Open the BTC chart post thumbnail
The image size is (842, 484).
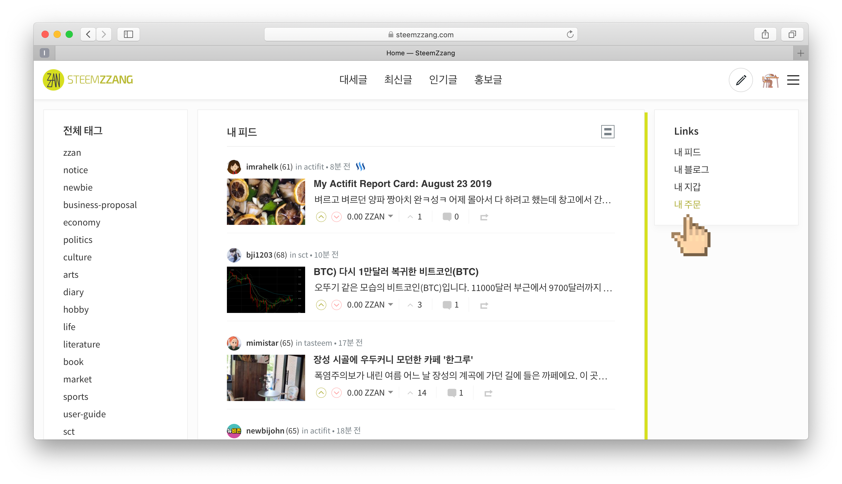coord(265,289)
